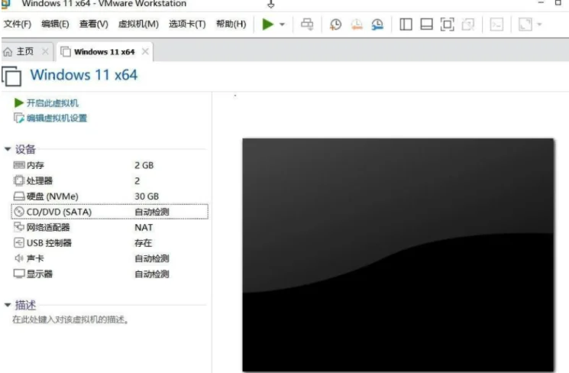Select the CD/DVD (SATA) device row
Screen dimensions: 569x373
(109, 212)
